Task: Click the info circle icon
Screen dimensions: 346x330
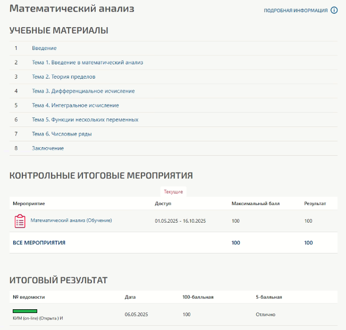Action: point(334,10)
